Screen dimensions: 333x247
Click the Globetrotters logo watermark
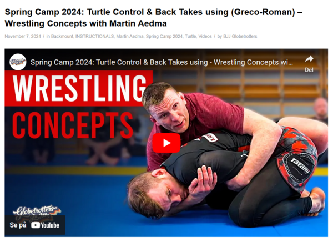pyautogui.click(x=37, y=211)
